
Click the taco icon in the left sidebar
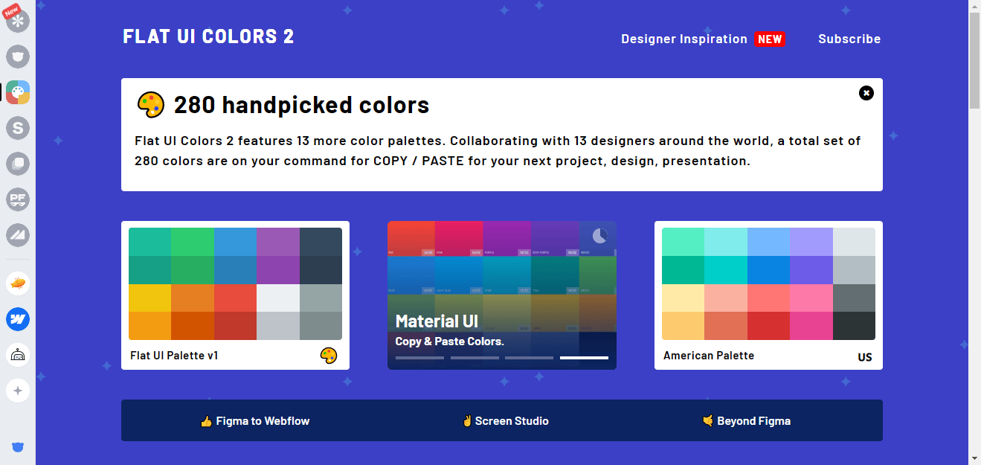point(16,283)
